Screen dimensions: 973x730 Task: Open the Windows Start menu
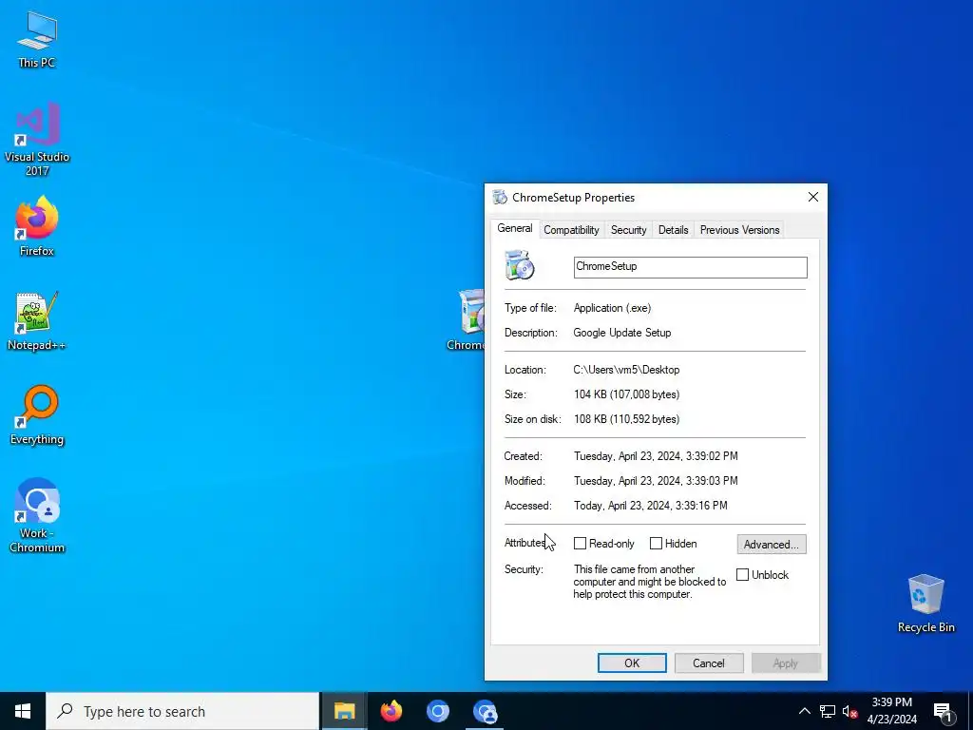click(x=23, y=711)
